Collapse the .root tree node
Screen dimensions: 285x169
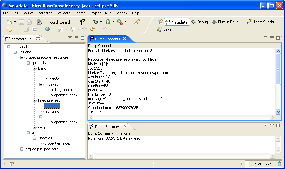coord(28,133)
